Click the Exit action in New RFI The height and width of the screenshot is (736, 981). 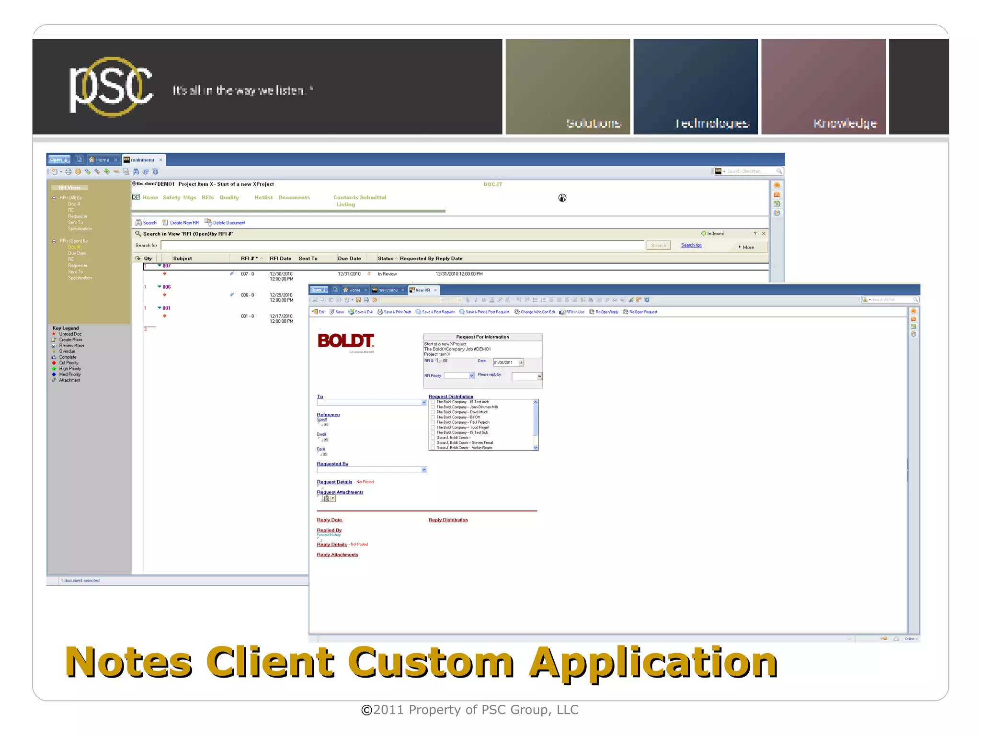(318, 312)
